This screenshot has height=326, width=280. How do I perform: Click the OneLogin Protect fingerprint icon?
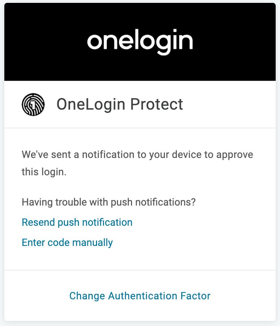(33, 104)
